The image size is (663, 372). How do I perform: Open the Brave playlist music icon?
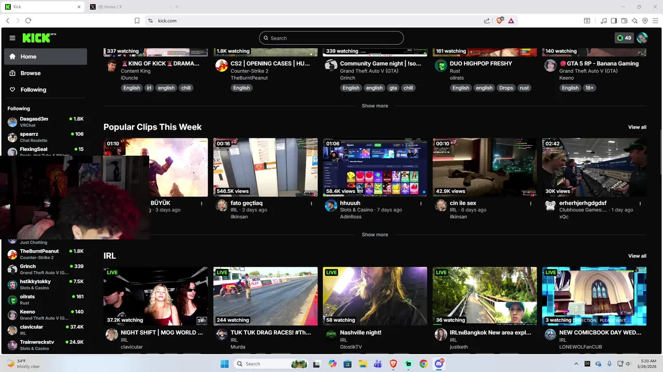(603, 21)
